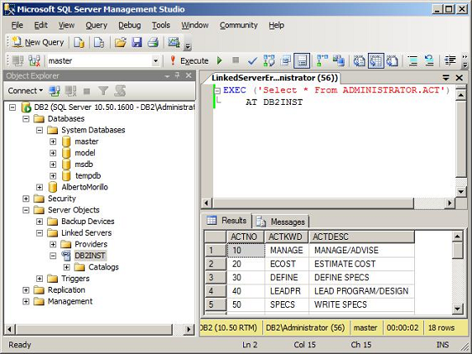This screenshot has width=472, height=354.
Task: Click inside the query editor at AT DB2INST
Action: click(x=274, y=102)
